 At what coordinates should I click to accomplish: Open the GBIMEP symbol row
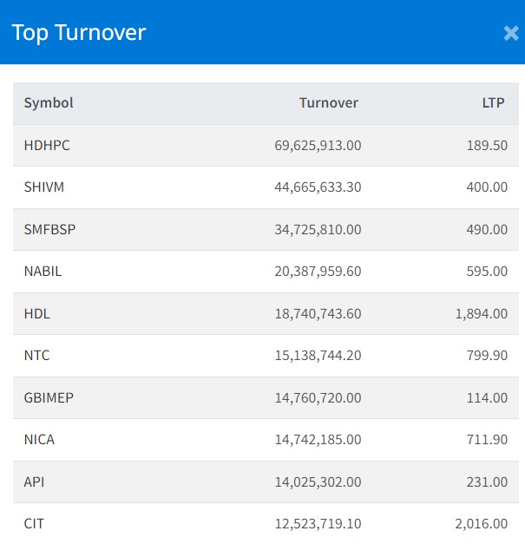coord(49,398)
